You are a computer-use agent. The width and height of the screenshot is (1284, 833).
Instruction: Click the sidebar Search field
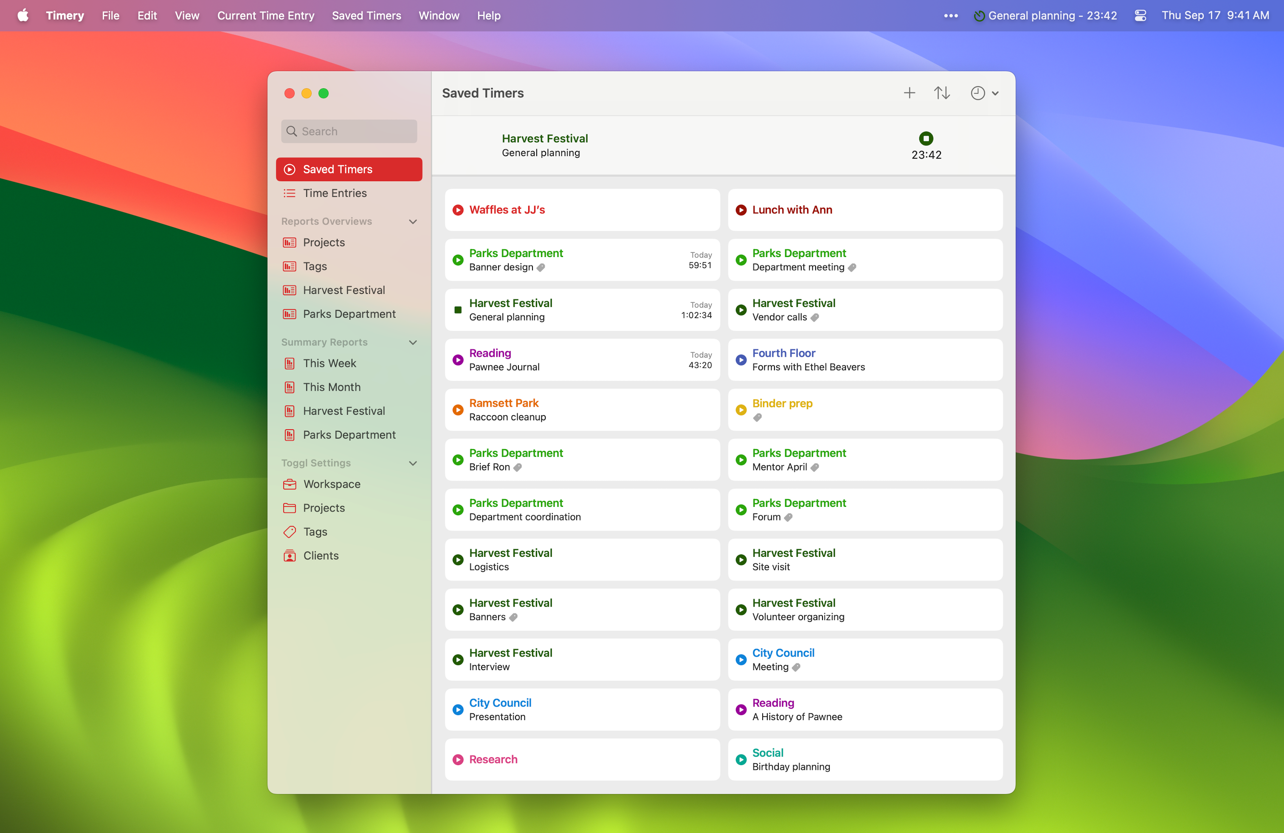(349, 131)
